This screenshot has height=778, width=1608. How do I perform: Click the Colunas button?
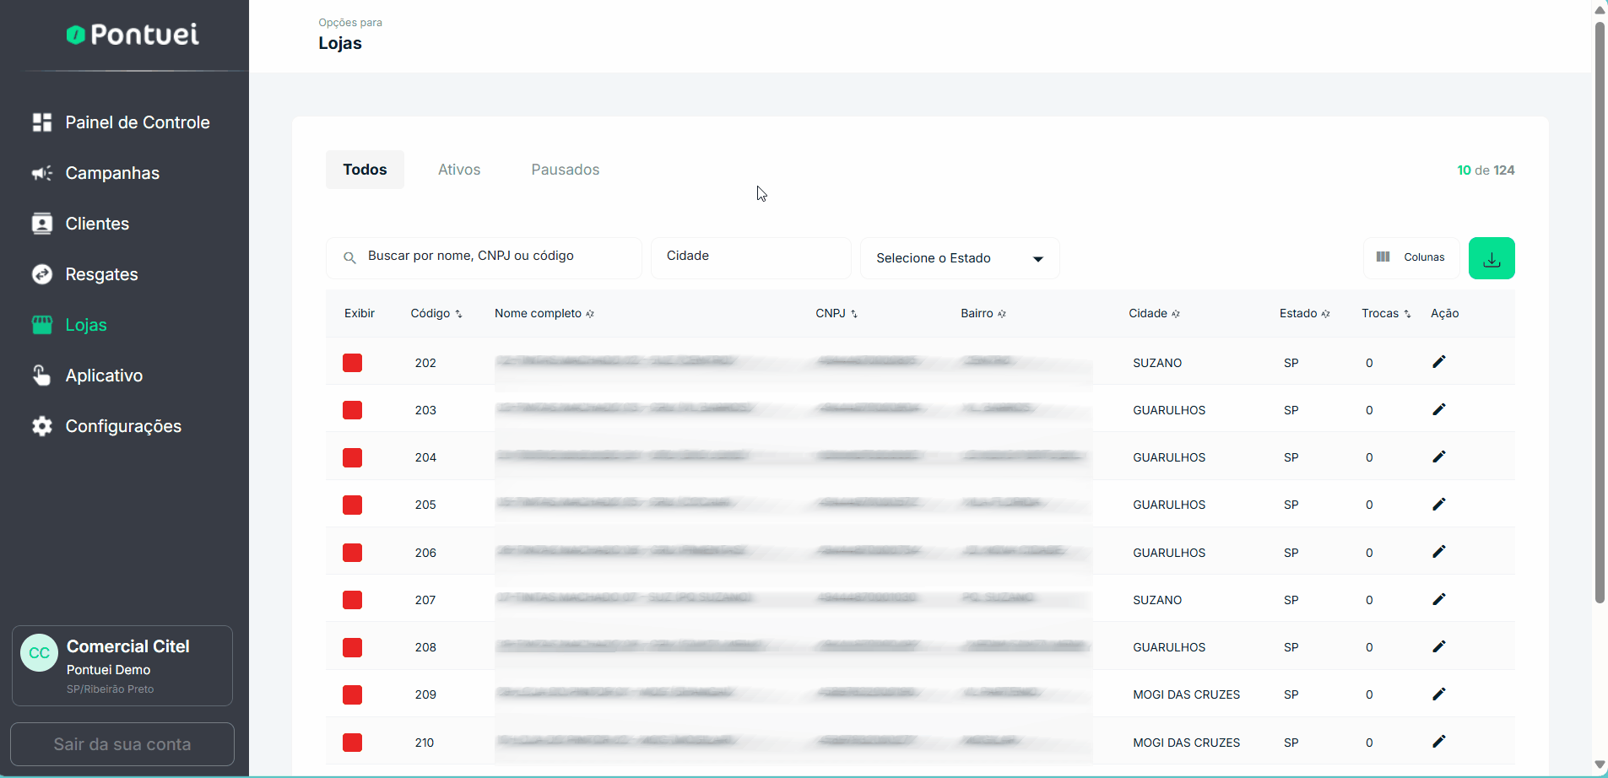tap(1410, 257)
